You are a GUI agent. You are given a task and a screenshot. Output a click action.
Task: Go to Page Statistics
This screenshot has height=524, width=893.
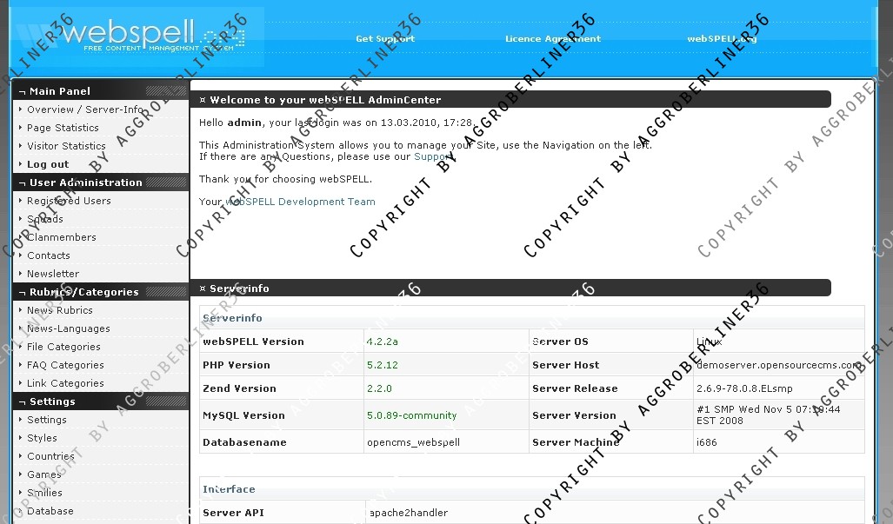[63, 128]
